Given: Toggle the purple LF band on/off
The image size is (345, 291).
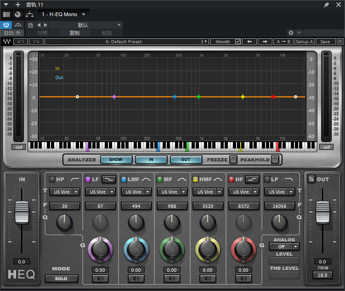Looking at the screenshot, I should 88,179.
